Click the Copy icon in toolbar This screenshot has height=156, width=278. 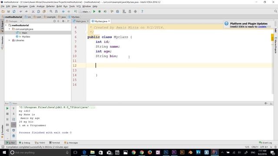click(39, 12)
